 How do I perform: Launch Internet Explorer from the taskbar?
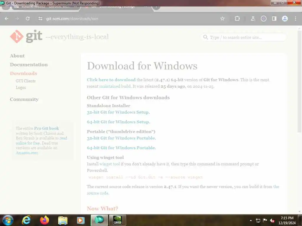(26, 220)
